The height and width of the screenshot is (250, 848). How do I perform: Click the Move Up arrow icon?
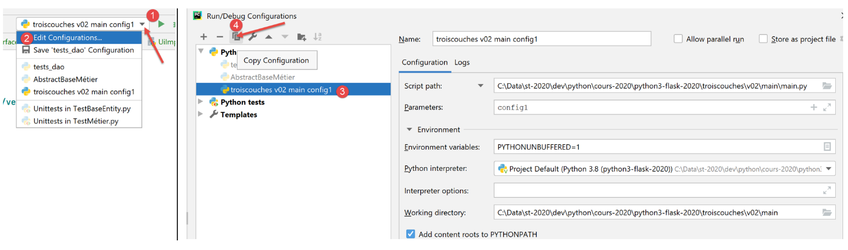(x=268, y=37)
